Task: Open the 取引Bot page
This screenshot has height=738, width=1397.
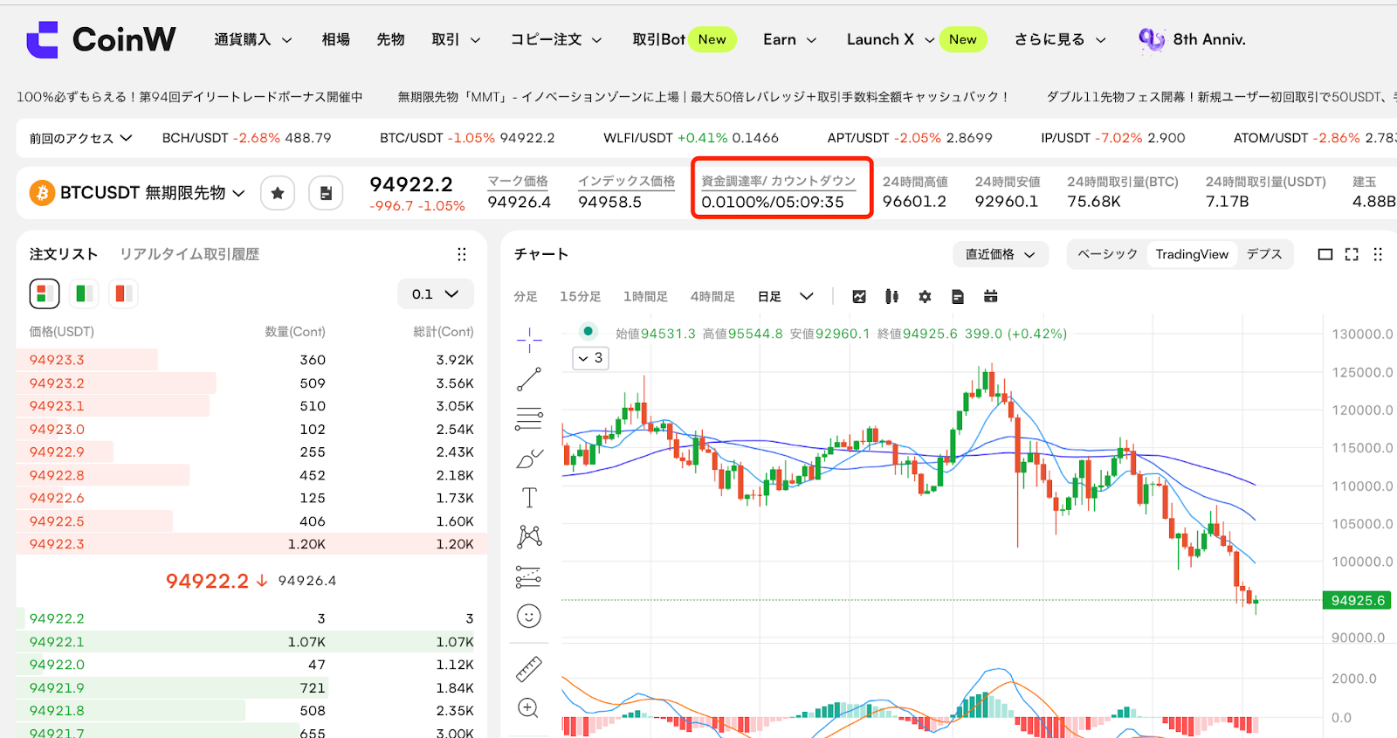Action: 659,39
